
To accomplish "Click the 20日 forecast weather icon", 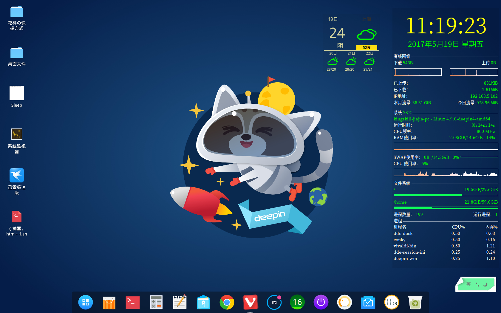I will pyautogui.click(x=333, y=61).
